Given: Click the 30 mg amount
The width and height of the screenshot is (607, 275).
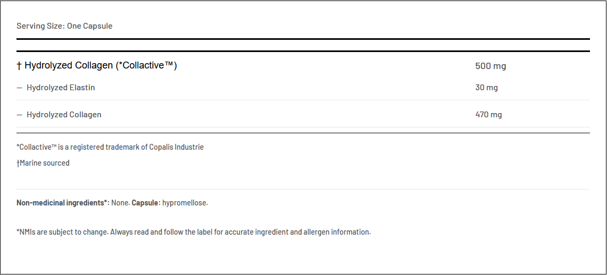Looking at the screenshot, I should [486, 88].
